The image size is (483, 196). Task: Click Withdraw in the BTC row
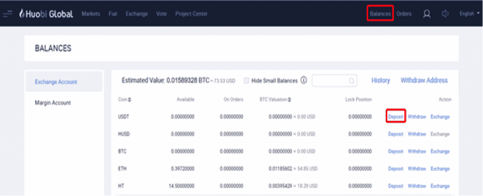[417, 151]
